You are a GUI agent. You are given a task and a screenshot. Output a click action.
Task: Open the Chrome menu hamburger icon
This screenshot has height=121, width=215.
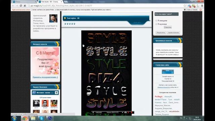[x=202, y=6]
